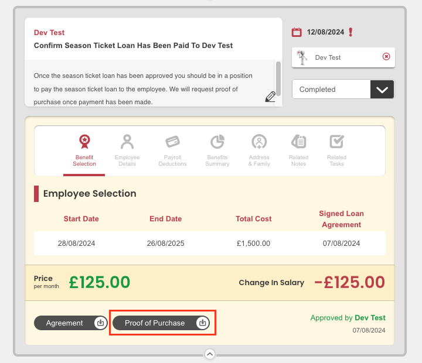Open the red calendar due date icon
422x363 pixels.
point(297,32)
